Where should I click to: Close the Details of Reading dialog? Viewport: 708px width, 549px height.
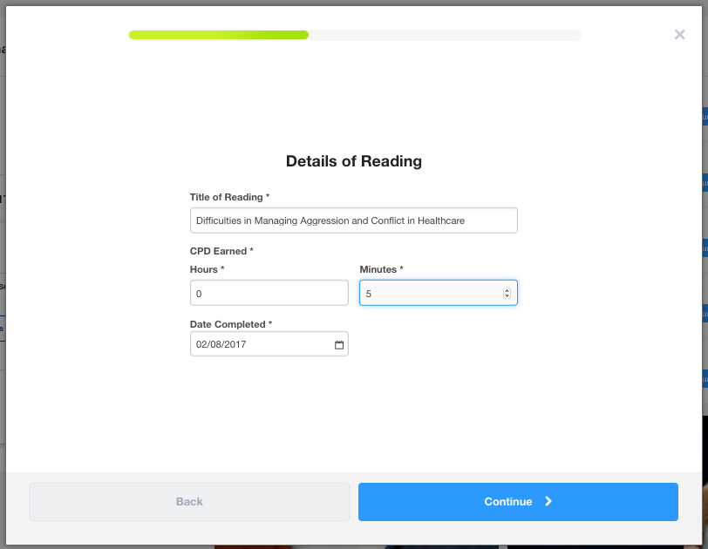point(679,35)
